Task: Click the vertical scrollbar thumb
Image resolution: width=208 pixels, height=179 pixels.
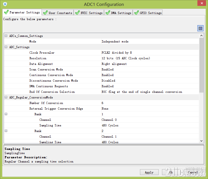Action: point(201,65)
